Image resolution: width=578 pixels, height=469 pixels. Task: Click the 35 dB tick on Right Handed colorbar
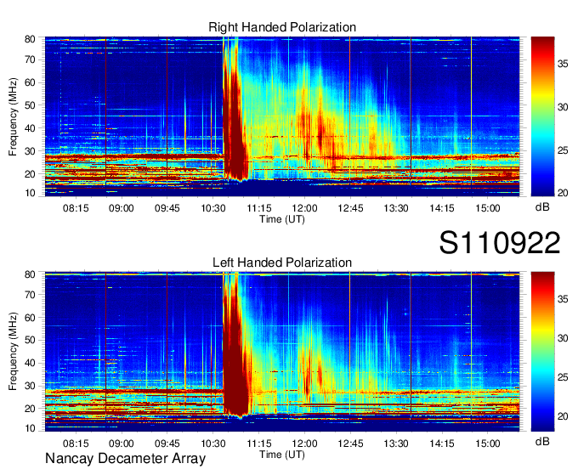click(x=563, y=64)
